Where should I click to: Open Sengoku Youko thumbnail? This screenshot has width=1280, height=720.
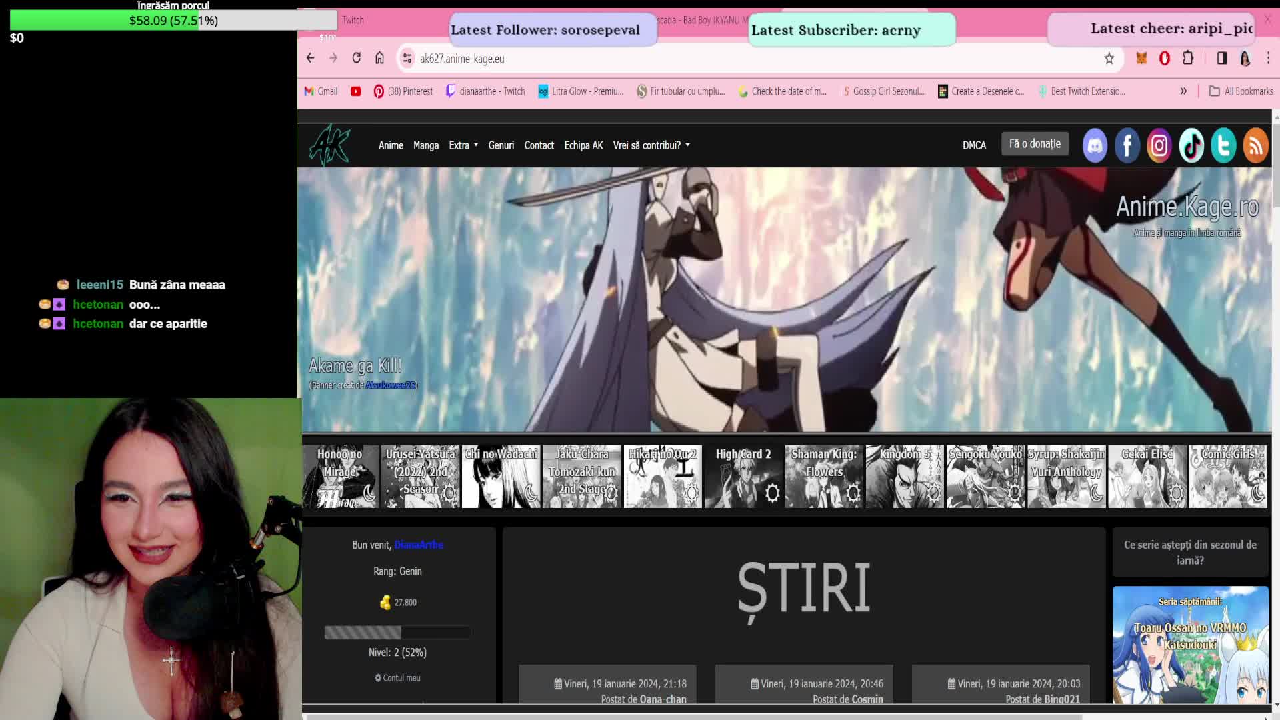coord(985,477)
